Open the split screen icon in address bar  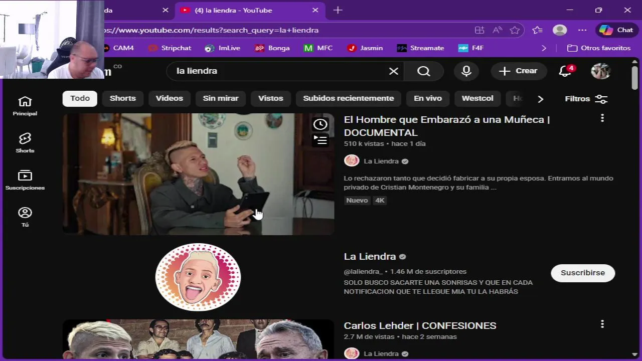(479, 30)
